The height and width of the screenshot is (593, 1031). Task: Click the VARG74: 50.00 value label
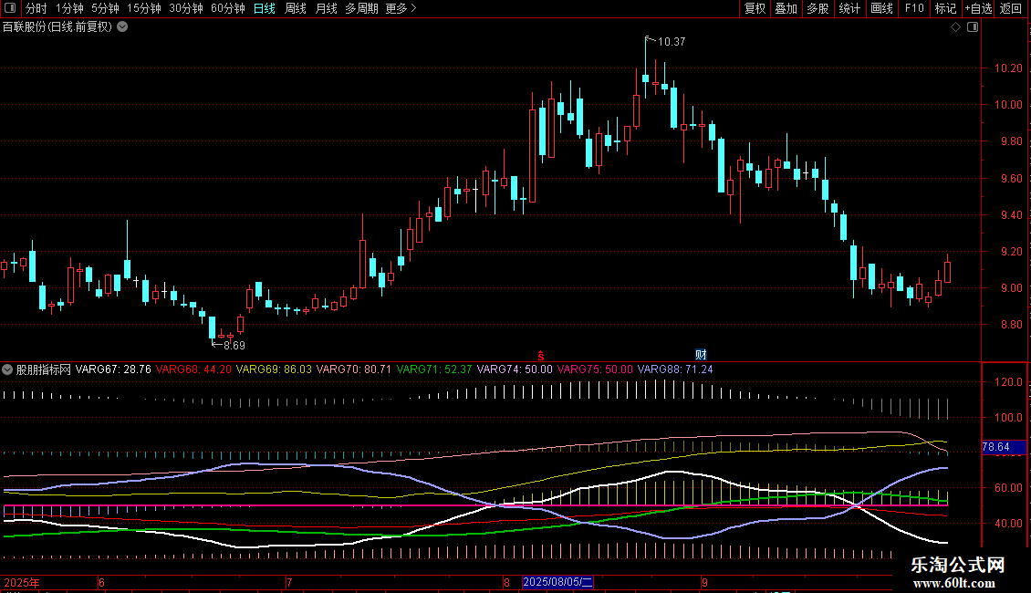tap(515, 369)
